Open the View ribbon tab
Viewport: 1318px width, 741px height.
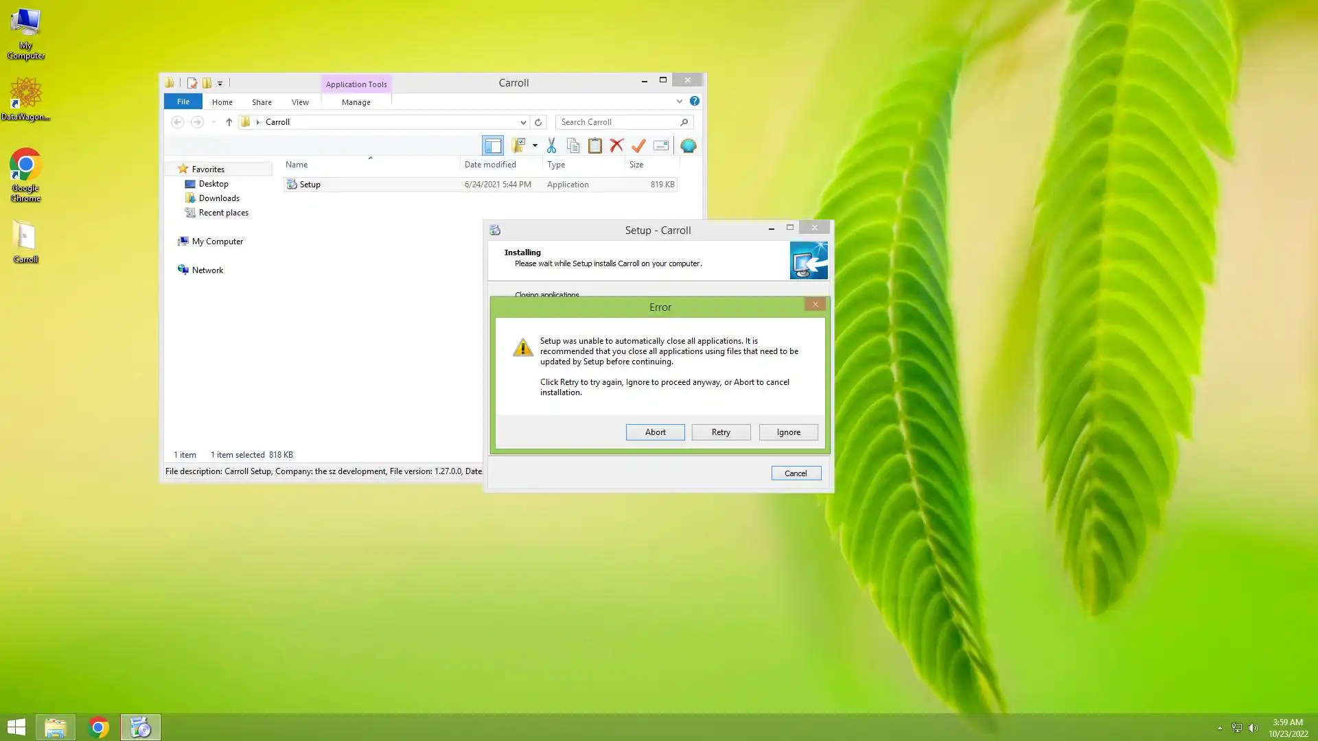pos(300,102)
